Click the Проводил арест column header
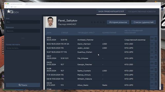This screenshot has height=92, width=165. 86,33
